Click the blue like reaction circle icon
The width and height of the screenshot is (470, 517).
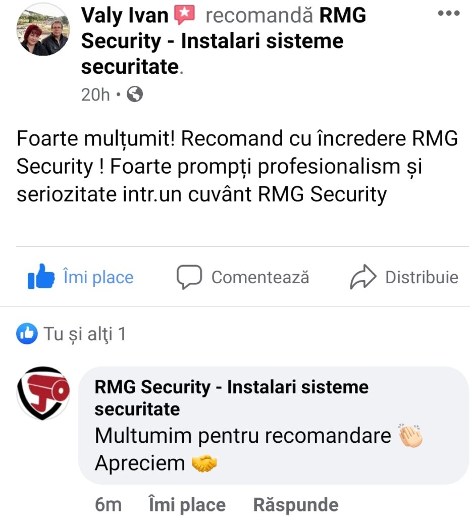(27, 334)
